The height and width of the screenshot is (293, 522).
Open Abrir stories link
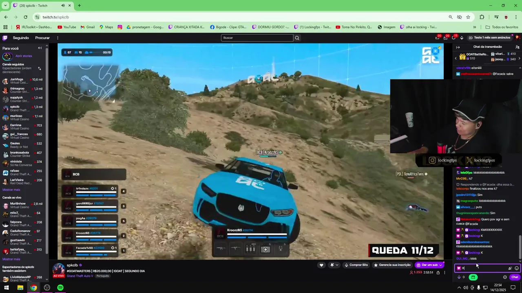coord(24,56)
